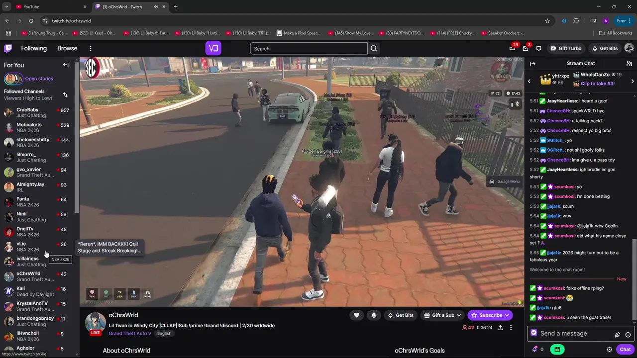Go to Following page
Image resolution: width=637 pixels, height=358 pixels.
(x=34, y=48)
